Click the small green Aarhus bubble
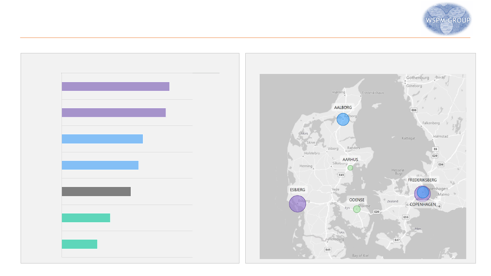Viewport: 491px width, 276px height. [350, 168]
